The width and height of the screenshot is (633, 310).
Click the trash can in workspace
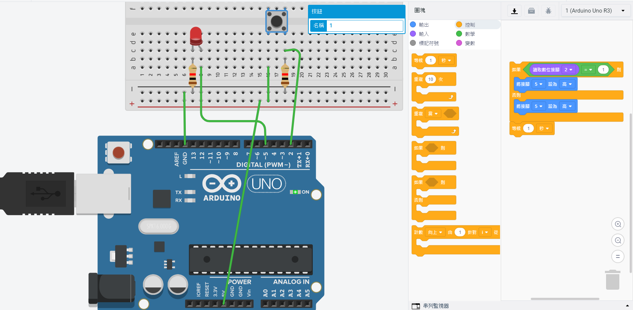[x=612, y=280]
